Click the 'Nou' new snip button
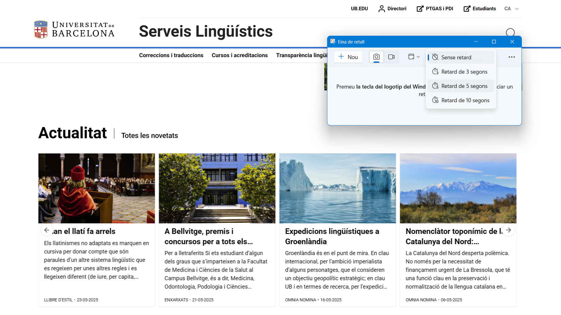 (x=348, y=57)
